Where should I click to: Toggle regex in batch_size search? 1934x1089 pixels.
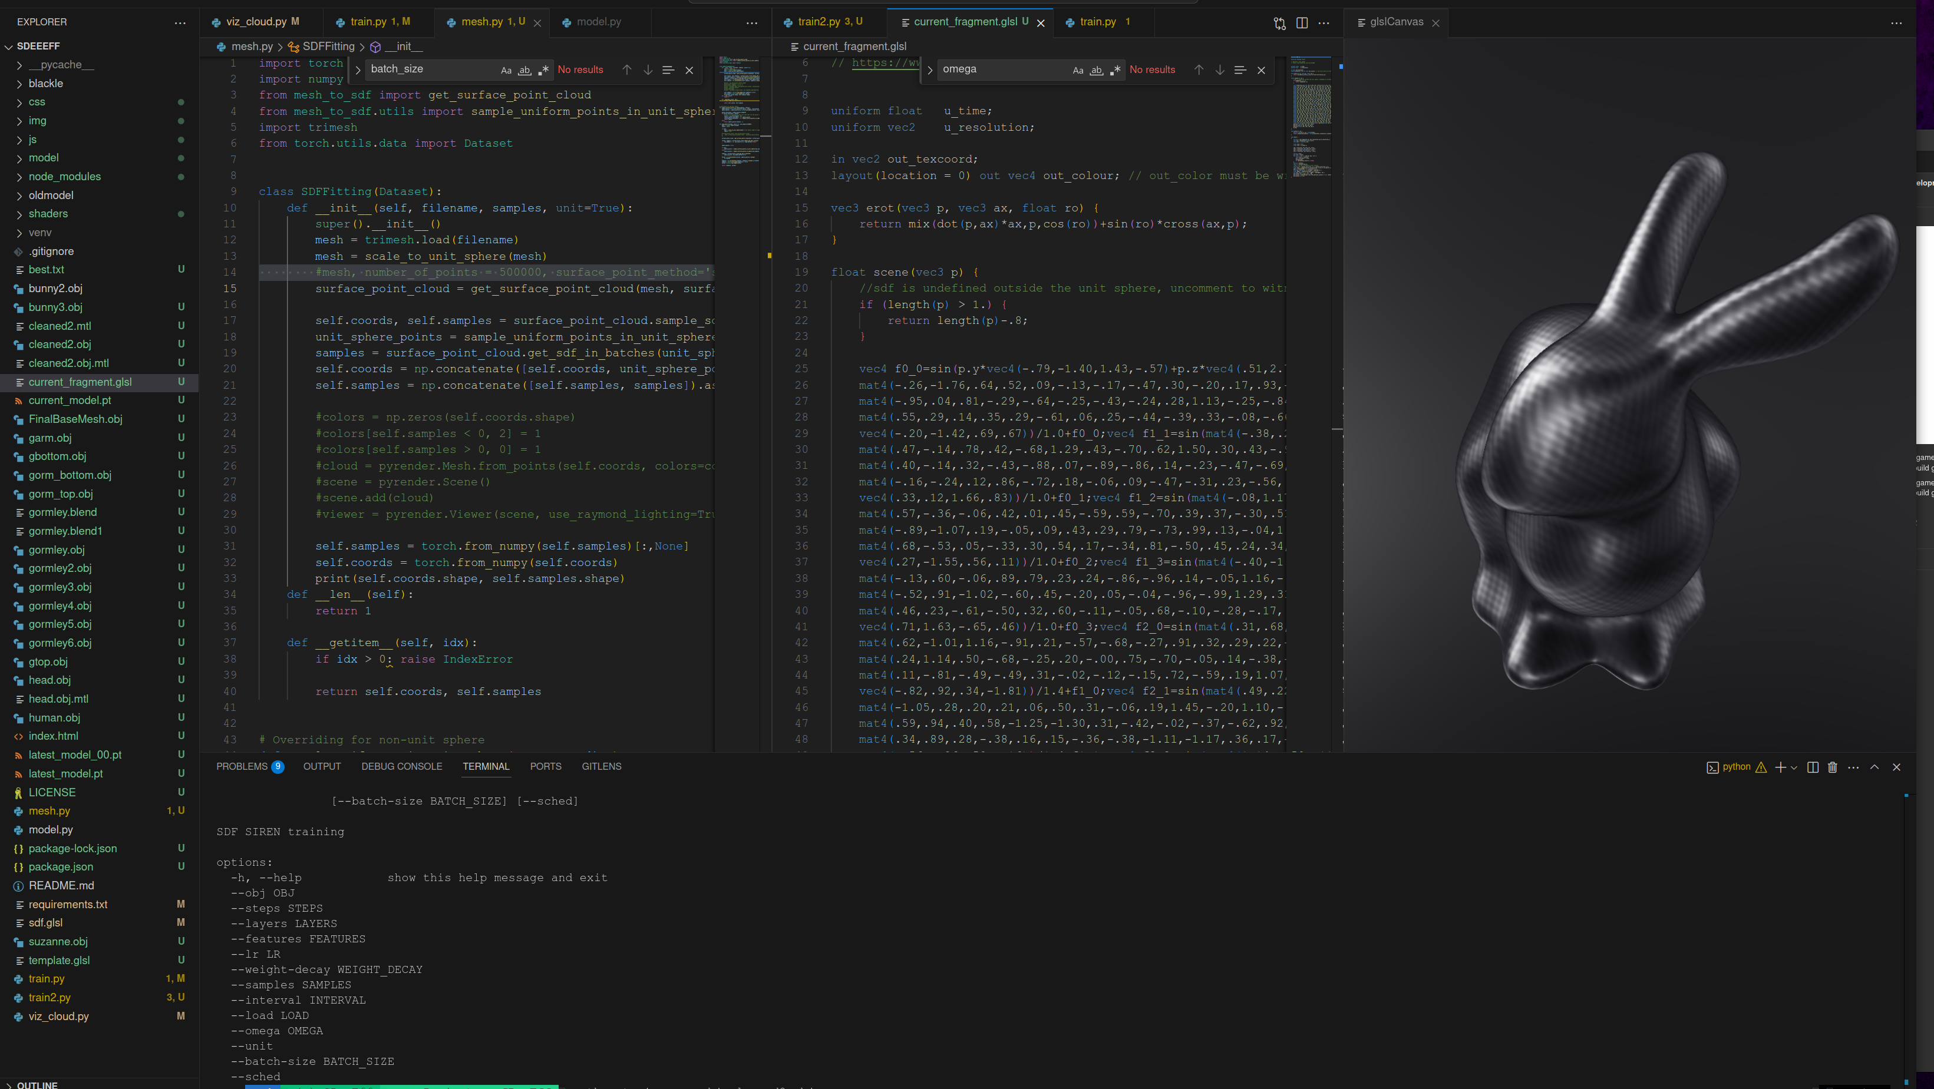tap(543, 70)
